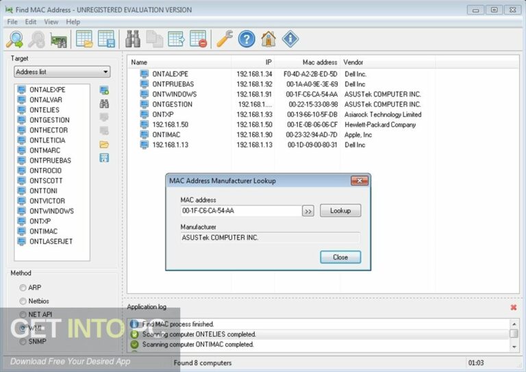The height and width of the screenshot is (372, 526).
Task: Click the info icon on Find MAC process finished
Action: pyautogui.click(x=134, y=324)
